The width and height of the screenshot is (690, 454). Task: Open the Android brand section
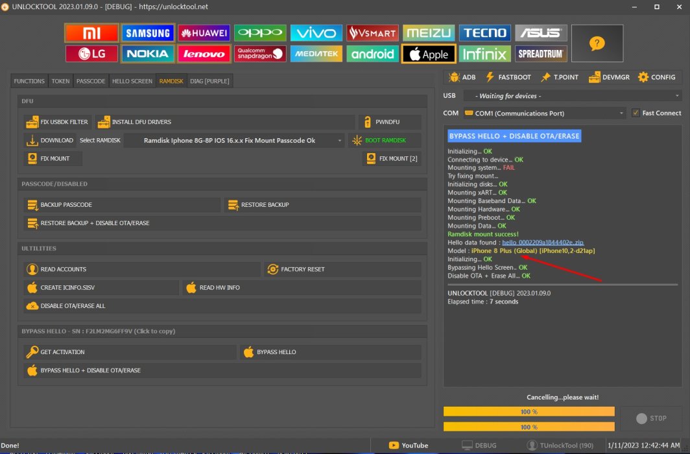coord(372,54)
